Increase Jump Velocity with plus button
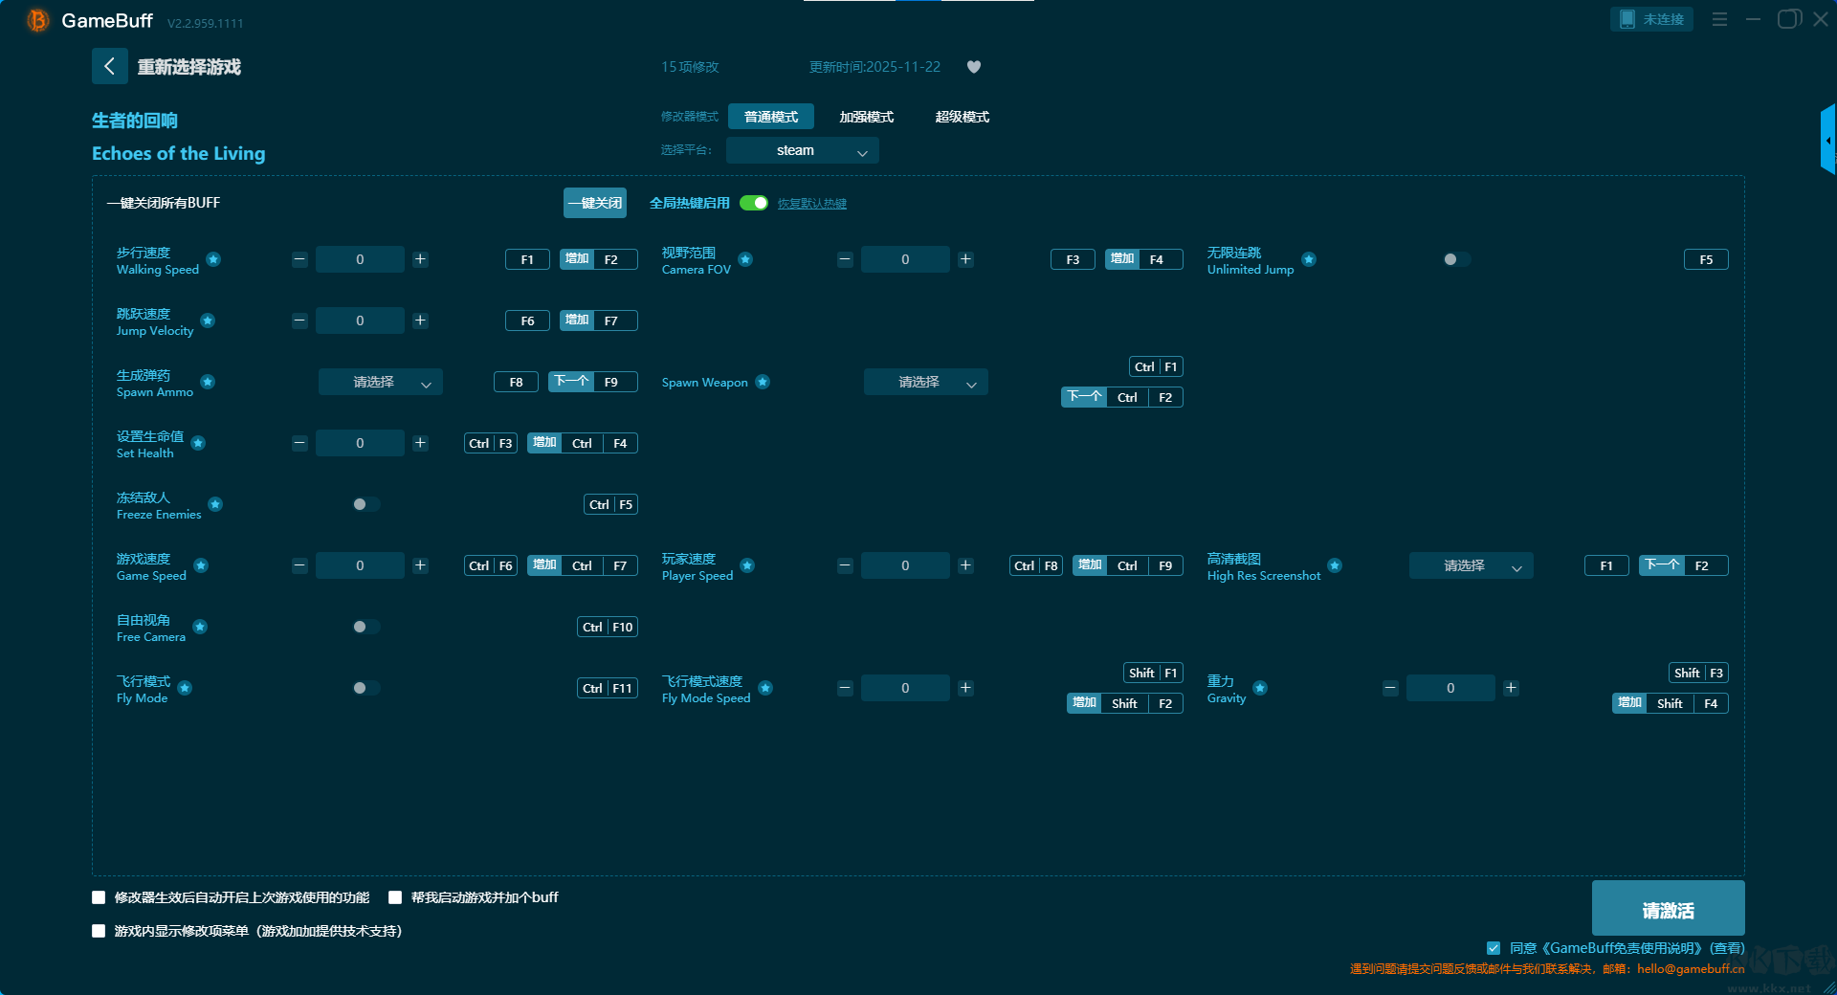The image size is (1837, 995). click(420, 321)
